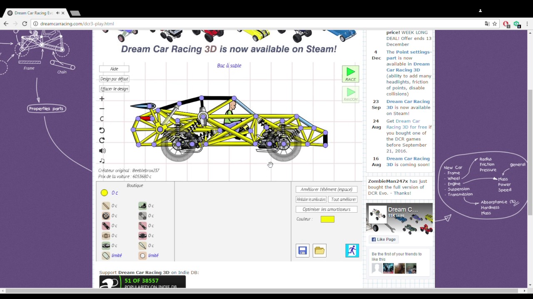Click the red extension icon in toolbar
The width and height of the screenshot is (533, 299).
click(506, 24)
